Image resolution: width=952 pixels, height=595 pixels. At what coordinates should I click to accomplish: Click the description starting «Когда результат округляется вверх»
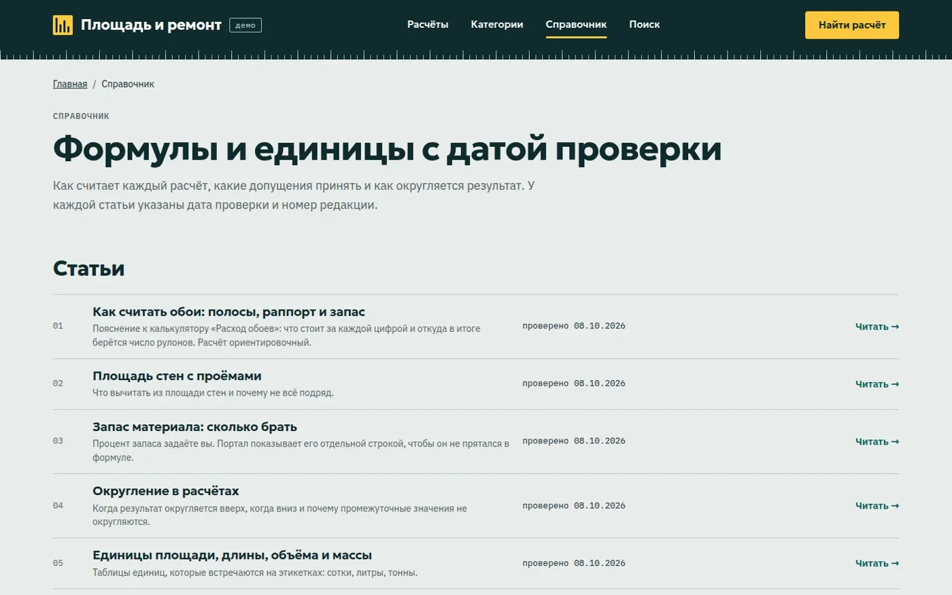(279, 515)
